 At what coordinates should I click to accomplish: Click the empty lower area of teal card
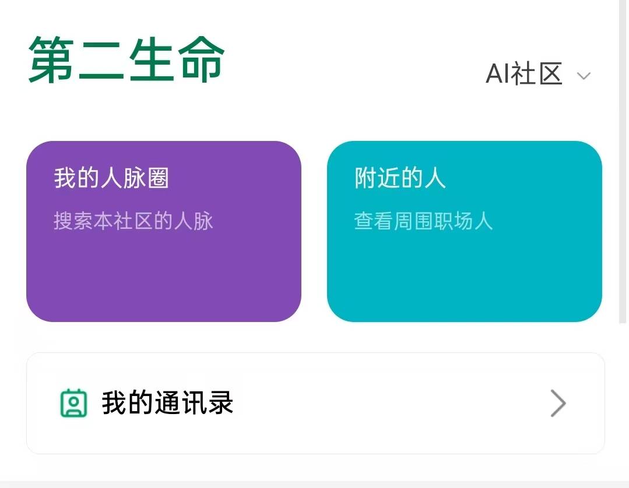(464, 280)
